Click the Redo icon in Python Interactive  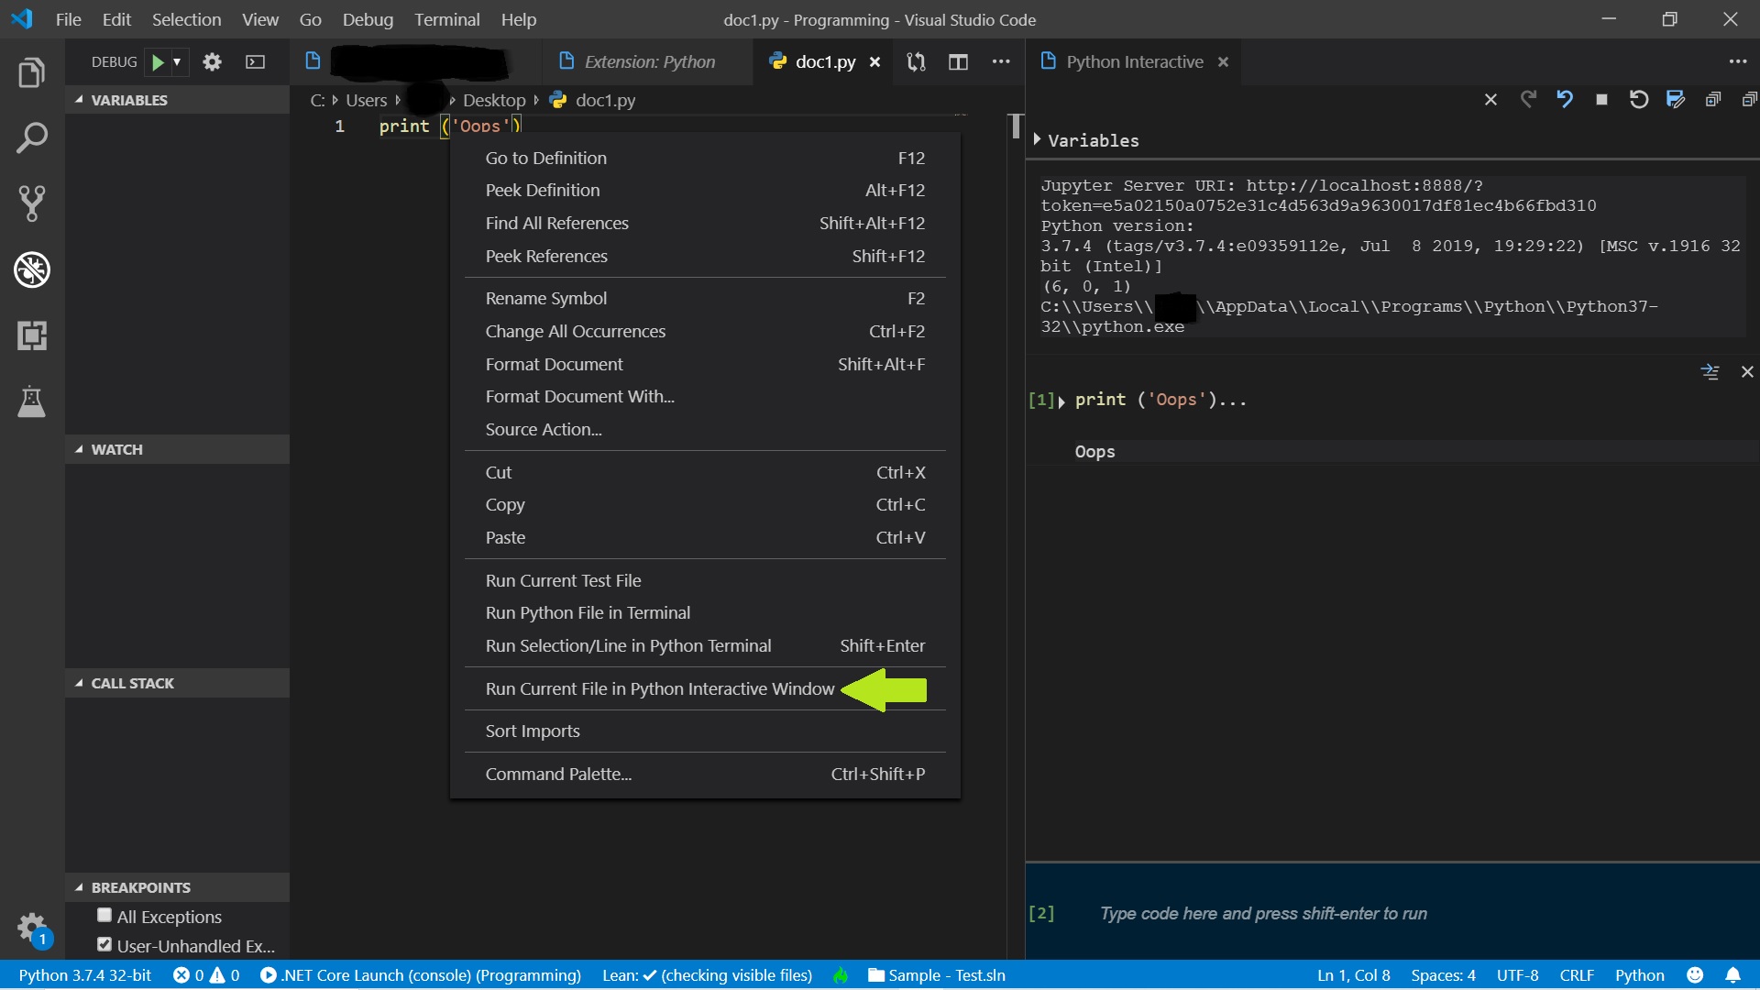click(x=1528, y=99)
